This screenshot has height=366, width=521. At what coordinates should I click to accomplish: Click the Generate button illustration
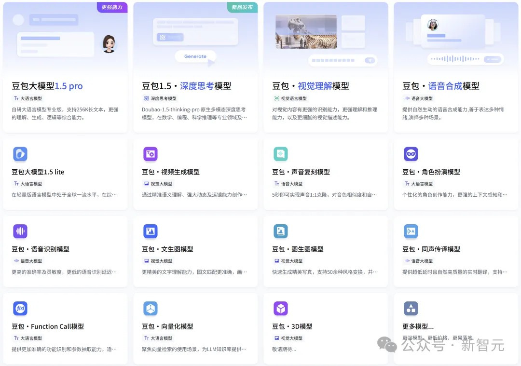[195, 56]
